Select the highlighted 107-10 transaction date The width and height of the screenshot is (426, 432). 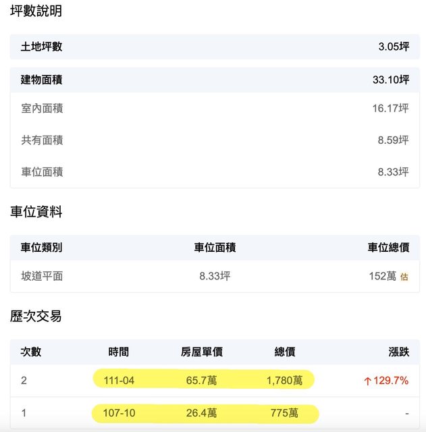point(119,412)
